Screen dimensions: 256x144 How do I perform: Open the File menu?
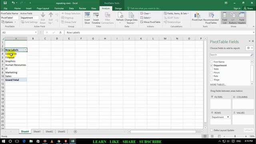6,8
